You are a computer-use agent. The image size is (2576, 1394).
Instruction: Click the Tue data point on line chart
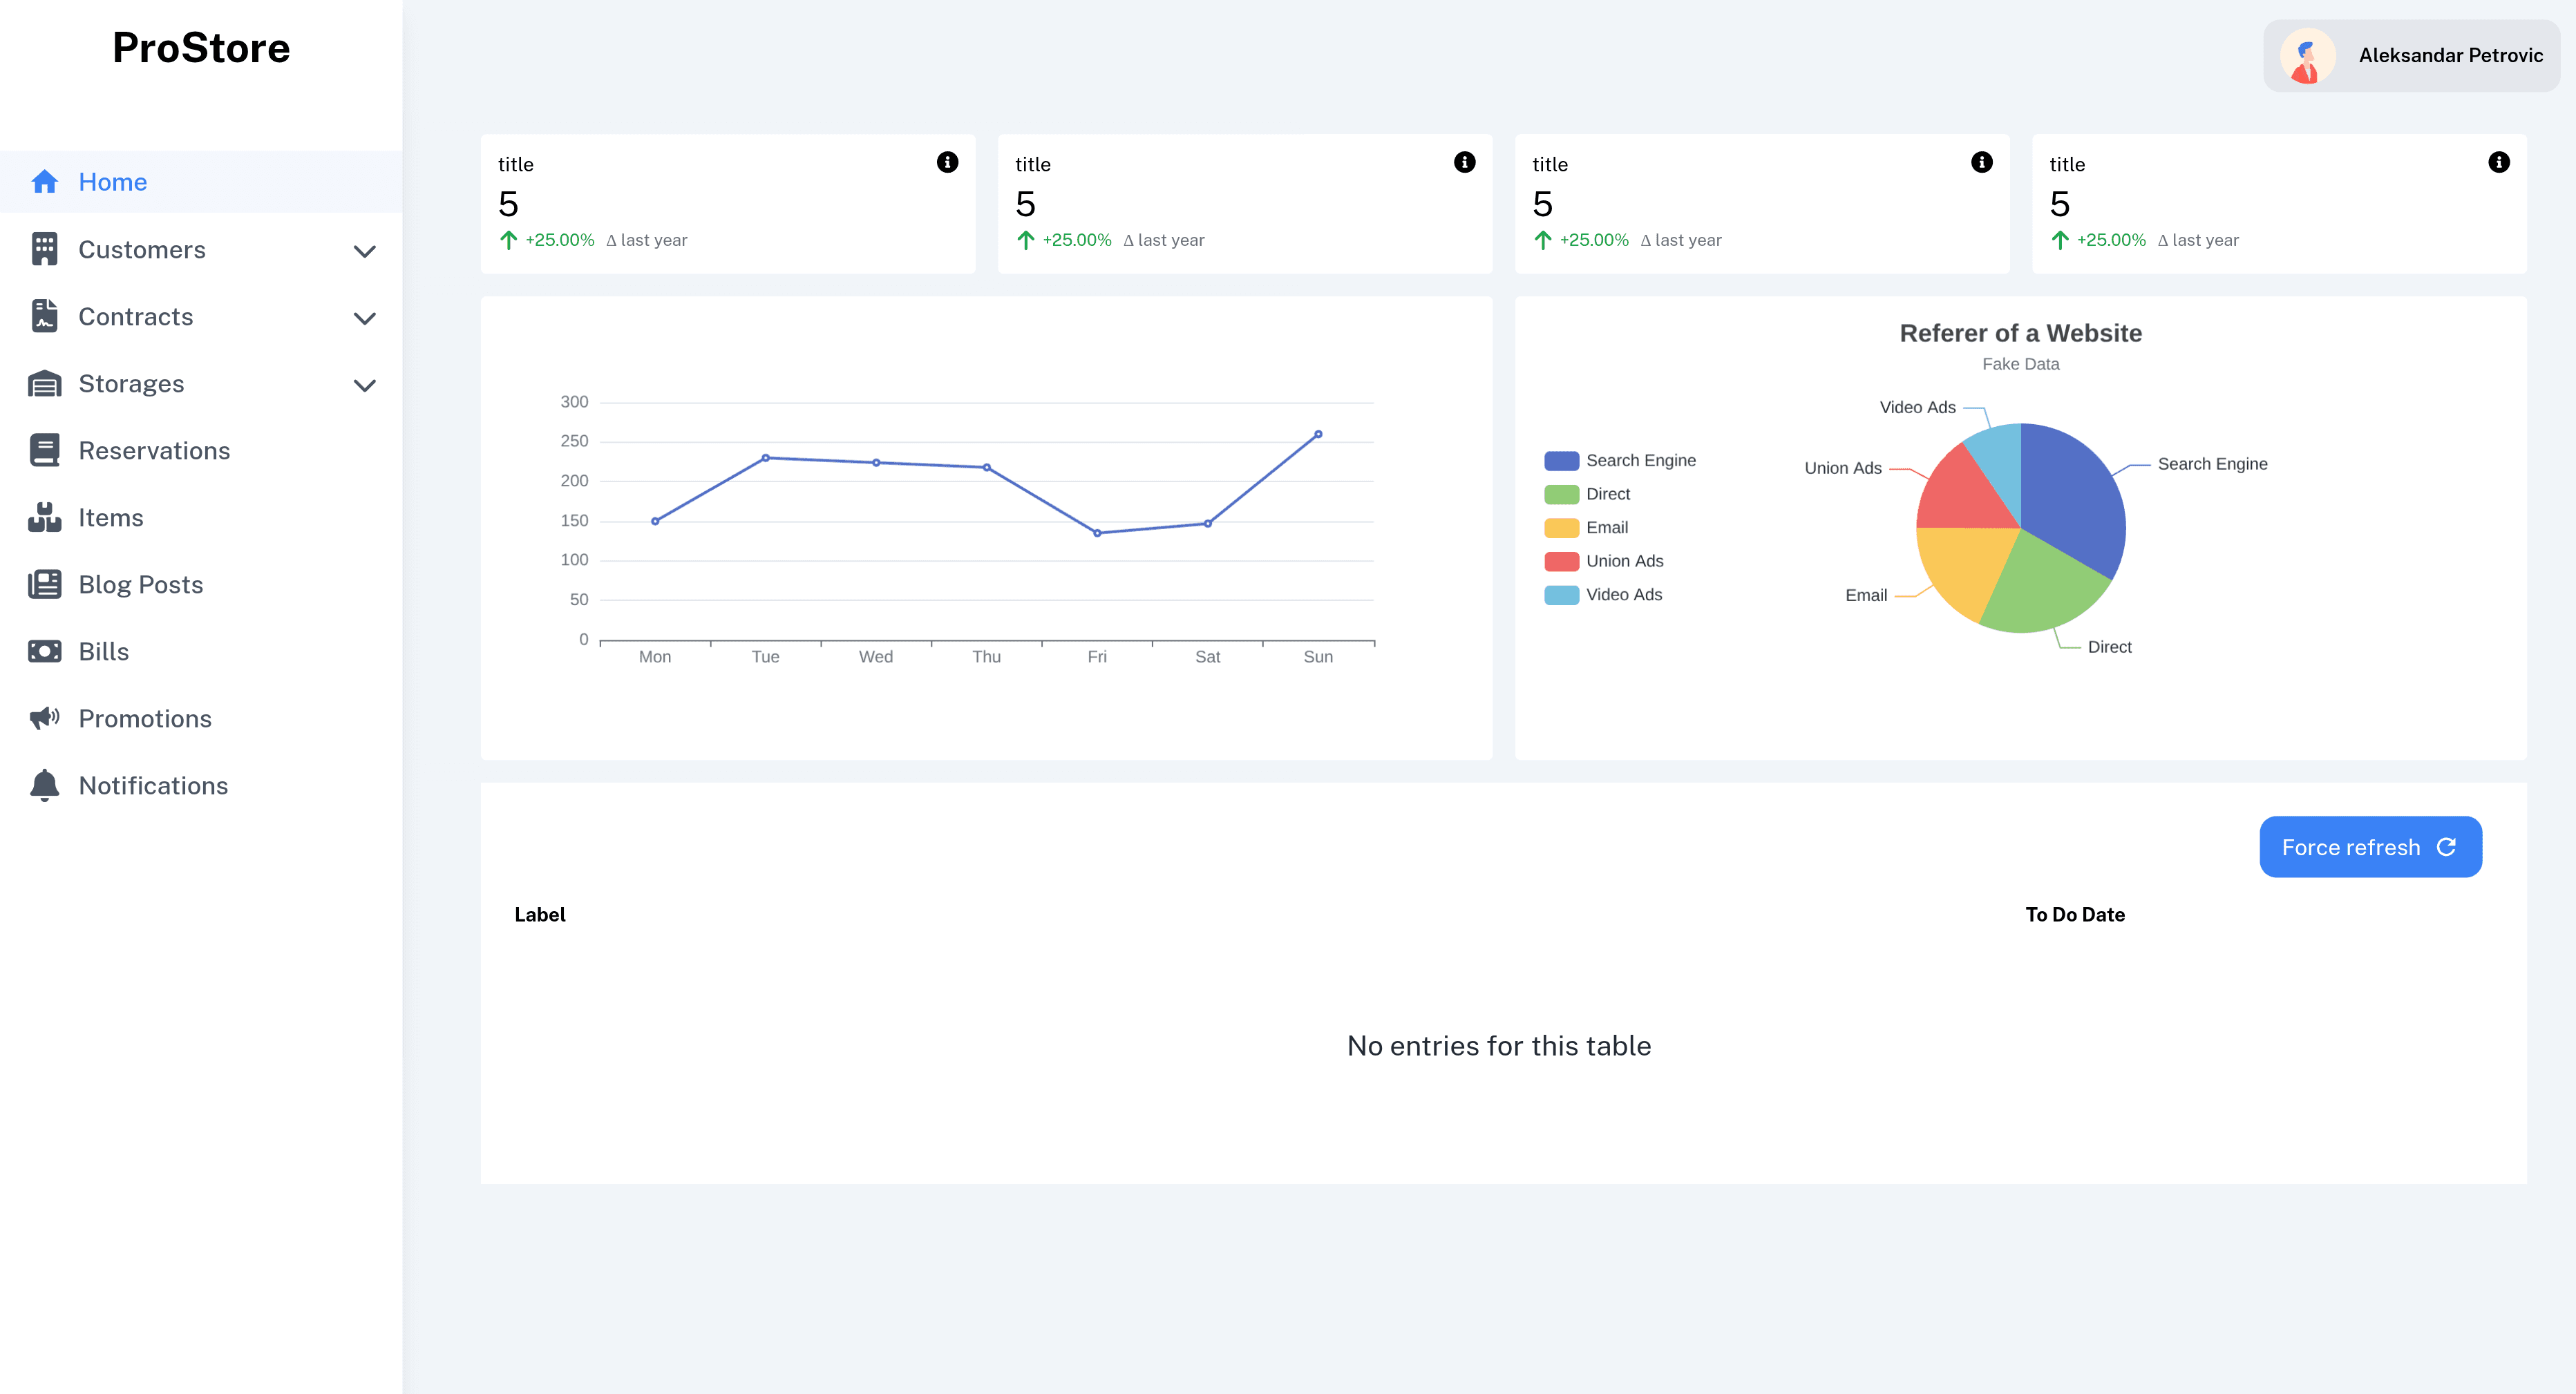point(765,458)
